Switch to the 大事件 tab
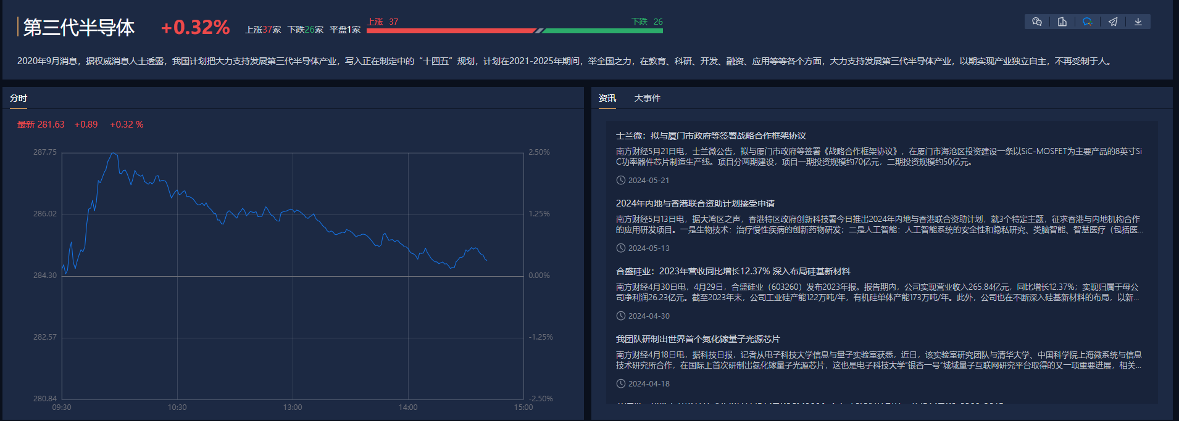Image resolution: width=1179 pixels, height=421 pixels. (x=647, y=98)
